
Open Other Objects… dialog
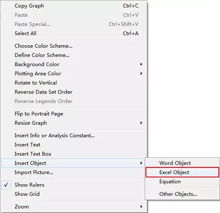coord(182,194)
